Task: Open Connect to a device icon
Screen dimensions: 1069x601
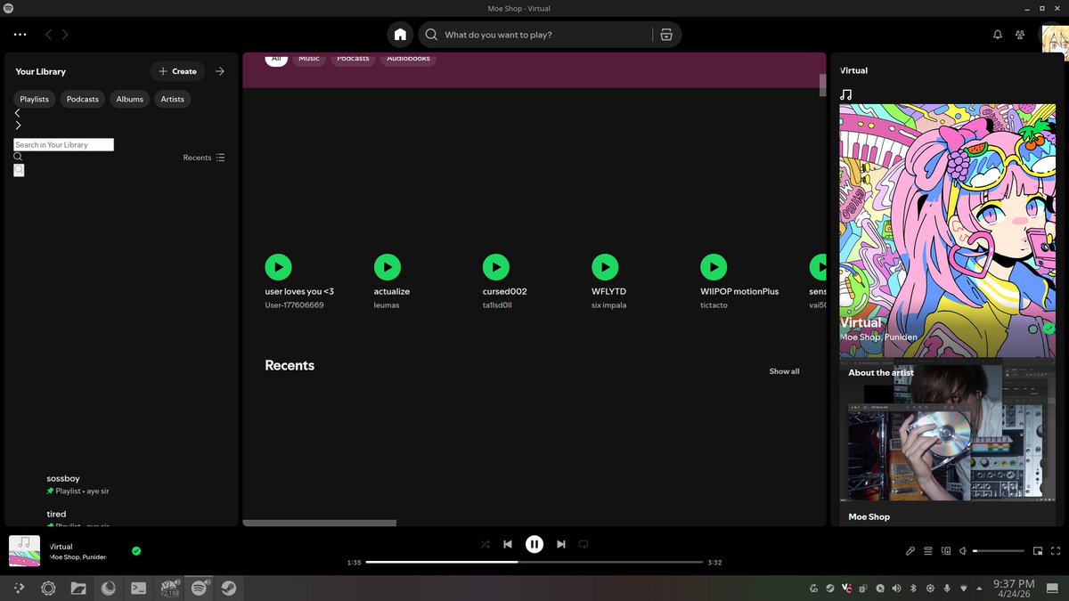Action: pyautogui.click(x=946, y=551)
